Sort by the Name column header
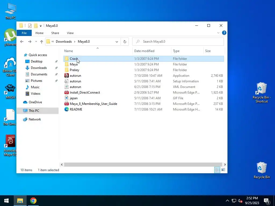This screenshot has width=275, height=206. pyautogui.click(x=97, y=51)
